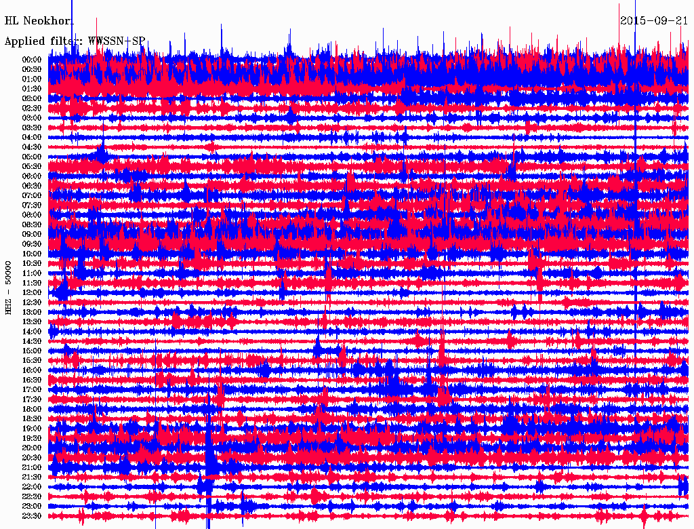Screen dimensions: 694x529
Task: Select the 15:30 time label
Action: (x=32, y=361)
